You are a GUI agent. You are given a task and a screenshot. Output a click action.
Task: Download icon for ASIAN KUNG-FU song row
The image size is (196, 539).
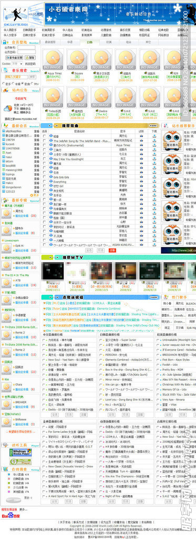coord(154,244)
